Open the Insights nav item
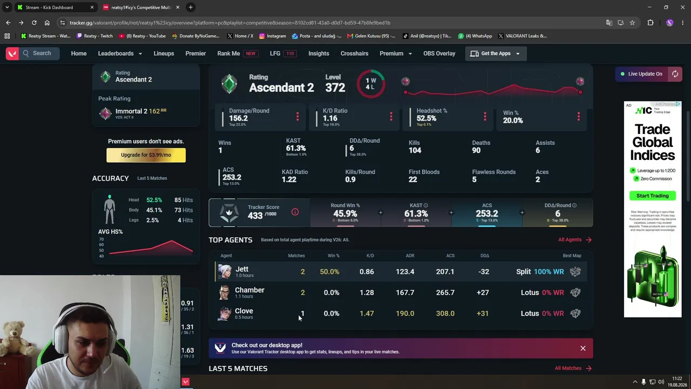The image size is (691, 389). tap(319, 53)
